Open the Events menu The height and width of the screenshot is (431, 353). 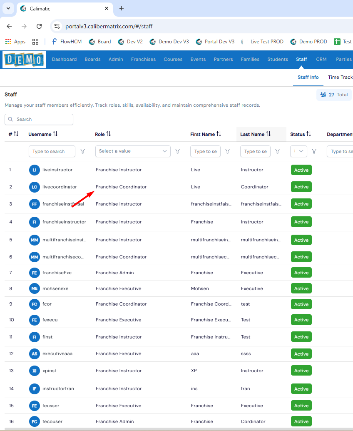pos(198,59)
